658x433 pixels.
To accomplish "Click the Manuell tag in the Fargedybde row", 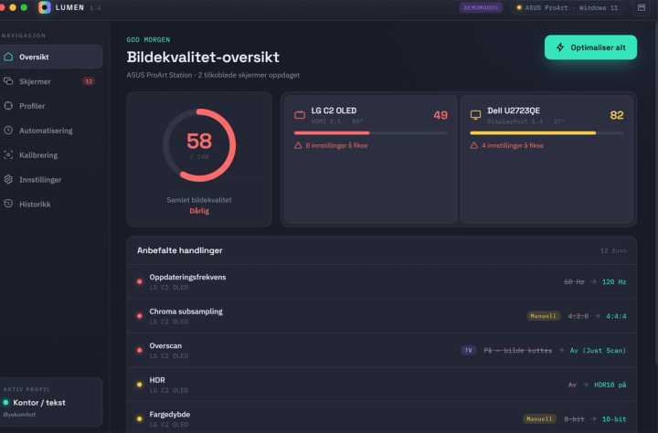I will tap(539, 418).
